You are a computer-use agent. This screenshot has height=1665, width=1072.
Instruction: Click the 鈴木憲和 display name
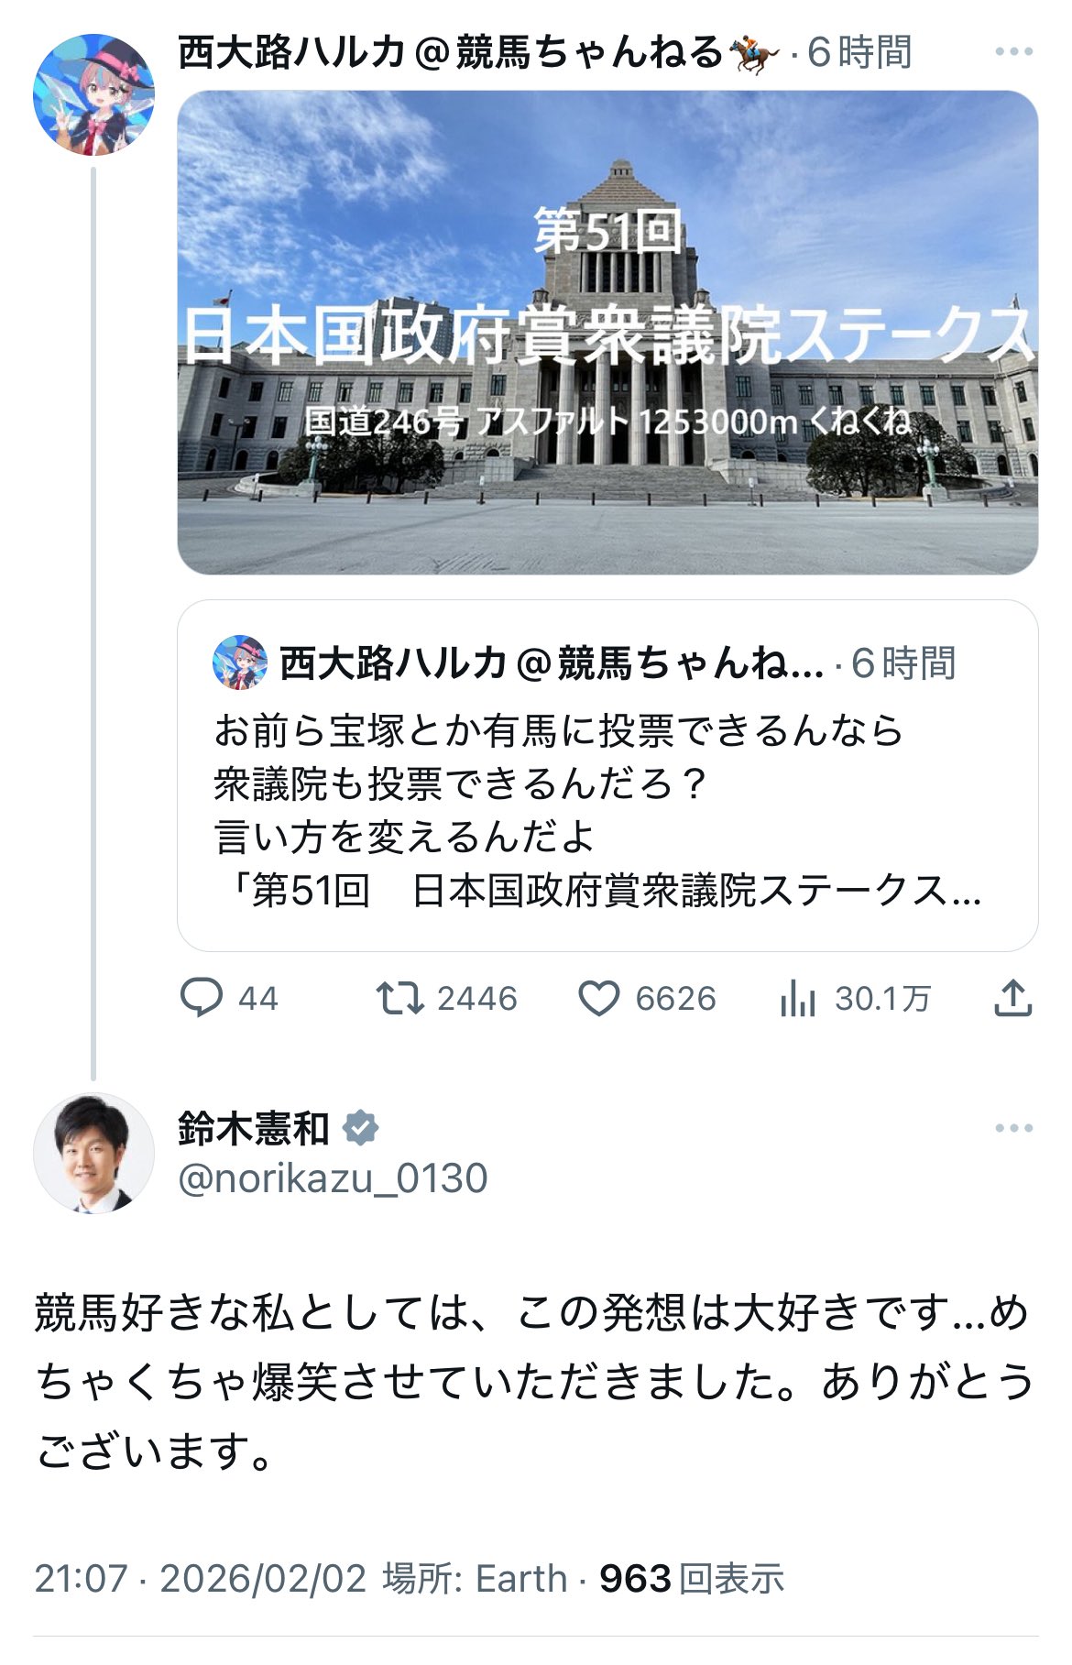tap(254, 1129)
